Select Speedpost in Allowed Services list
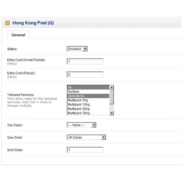 pyautogui.click(x=88, y=96)
